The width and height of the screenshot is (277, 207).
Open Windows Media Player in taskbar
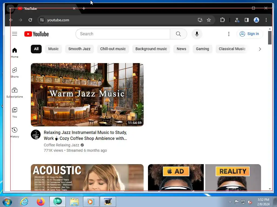(x=91, y=202)
